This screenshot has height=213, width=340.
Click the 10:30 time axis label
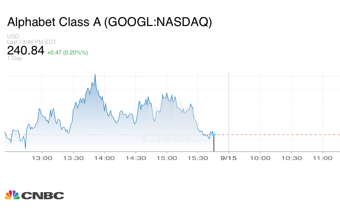click(x=291, y=158)
